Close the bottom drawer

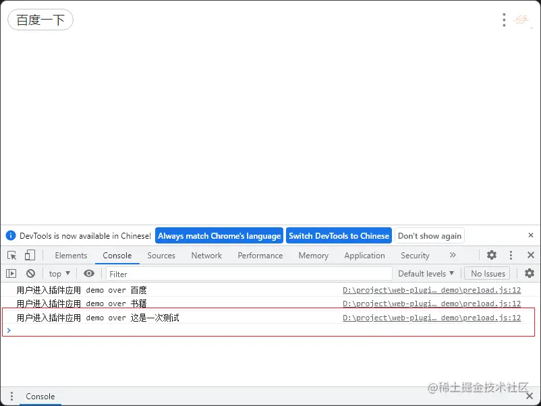[530, 396]
